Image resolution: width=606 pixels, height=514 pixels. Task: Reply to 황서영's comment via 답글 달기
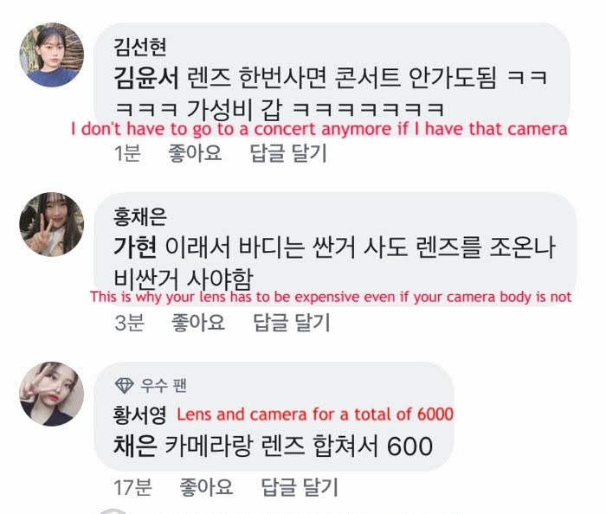pyautogui.click(x=300, y=486)
